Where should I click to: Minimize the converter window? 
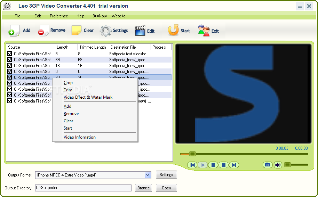tap(300, 7)
